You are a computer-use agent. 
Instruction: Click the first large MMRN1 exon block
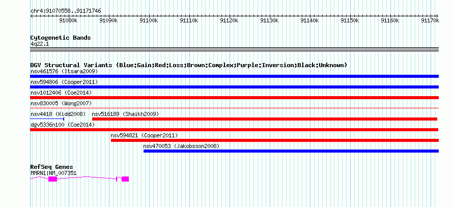[x=52, y=179]
